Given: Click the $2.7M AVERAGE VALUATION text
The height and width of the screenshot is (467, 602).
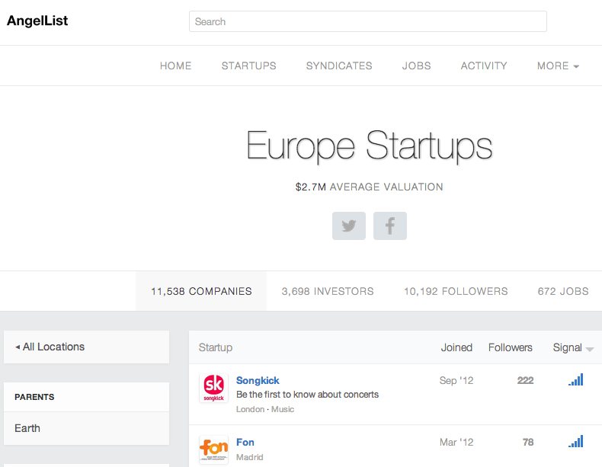Looking at the screenshot, I should coord(369,187).
